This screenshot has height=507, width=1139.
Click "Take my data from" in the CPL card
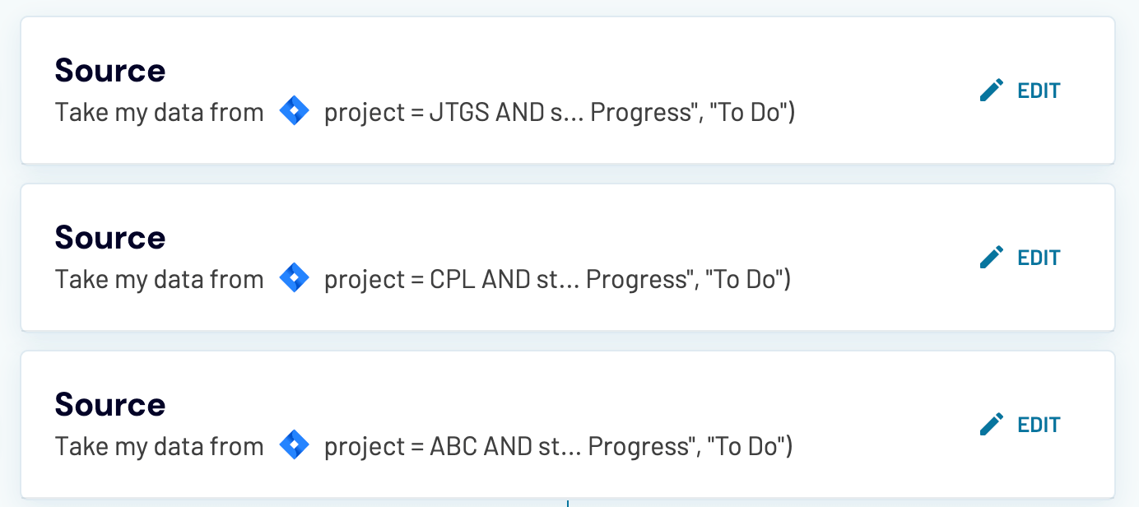159,279
